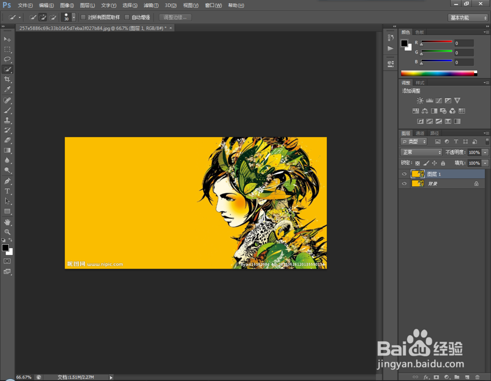Open layer filter 类型 dropdown
The image size is (491, 381).
(x=413, y=142)
